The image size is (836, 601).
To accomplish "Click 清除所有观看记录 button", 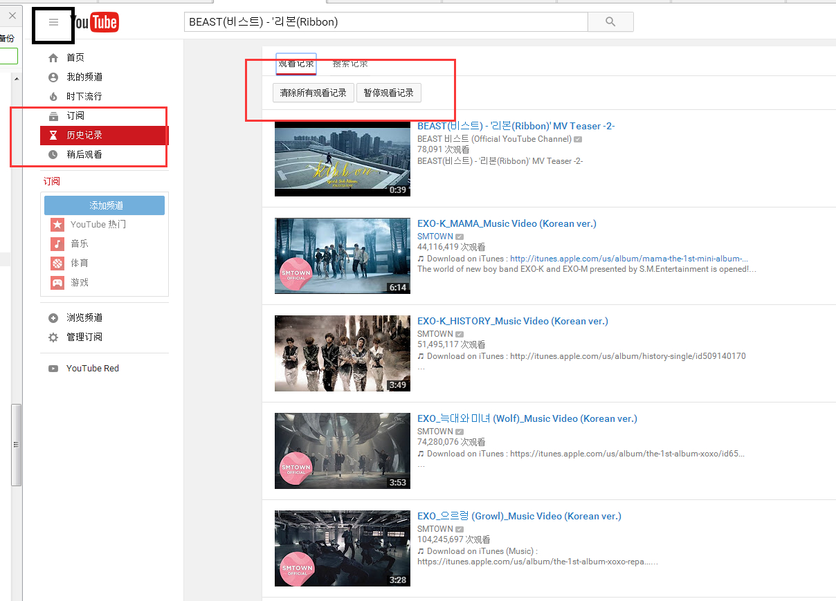I will coord(313,93).
